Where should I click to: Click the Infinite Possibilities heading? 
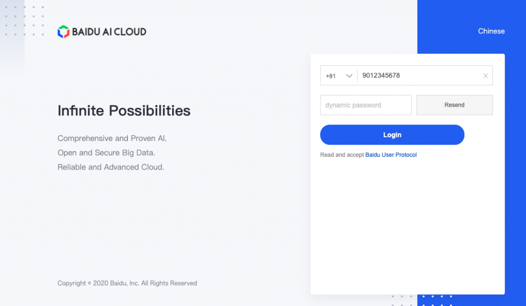pyautogui.click(x=124, y=111)
